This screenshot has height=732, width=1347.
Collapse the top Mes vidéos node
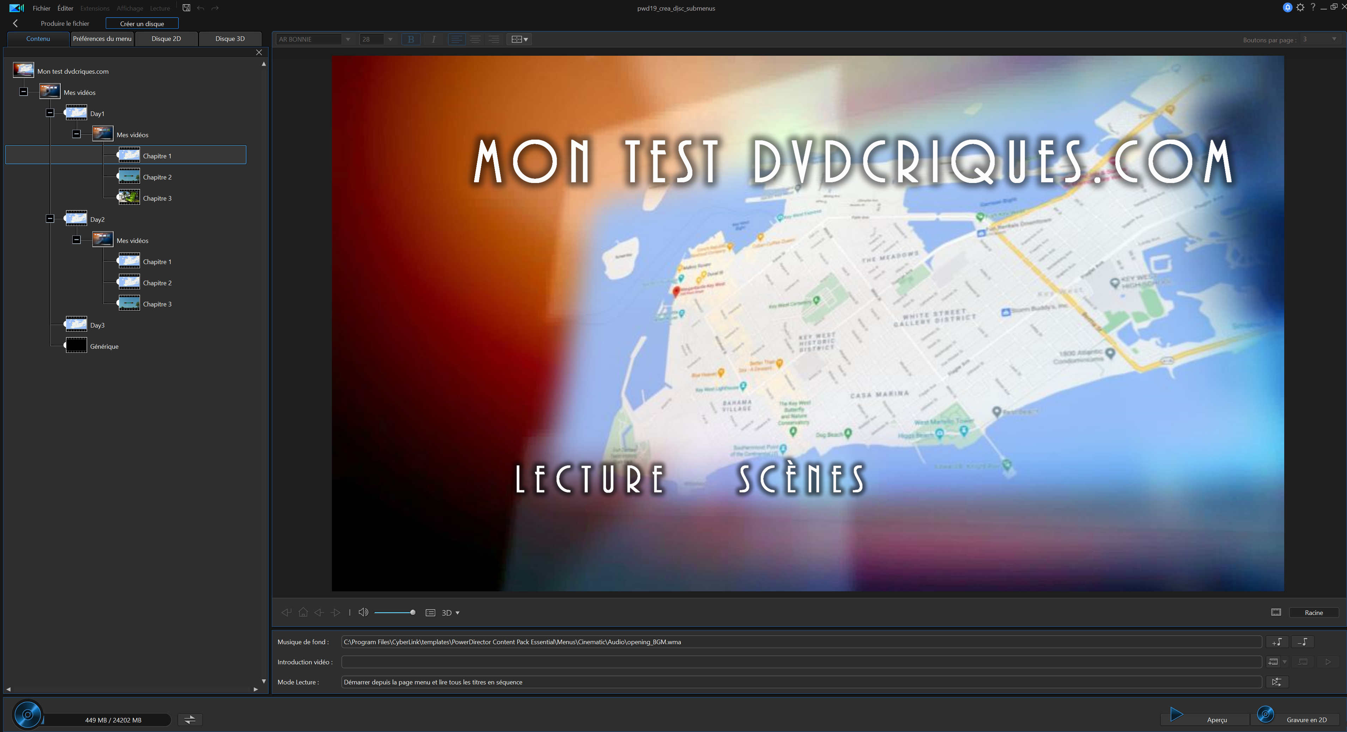click(24, 92)
